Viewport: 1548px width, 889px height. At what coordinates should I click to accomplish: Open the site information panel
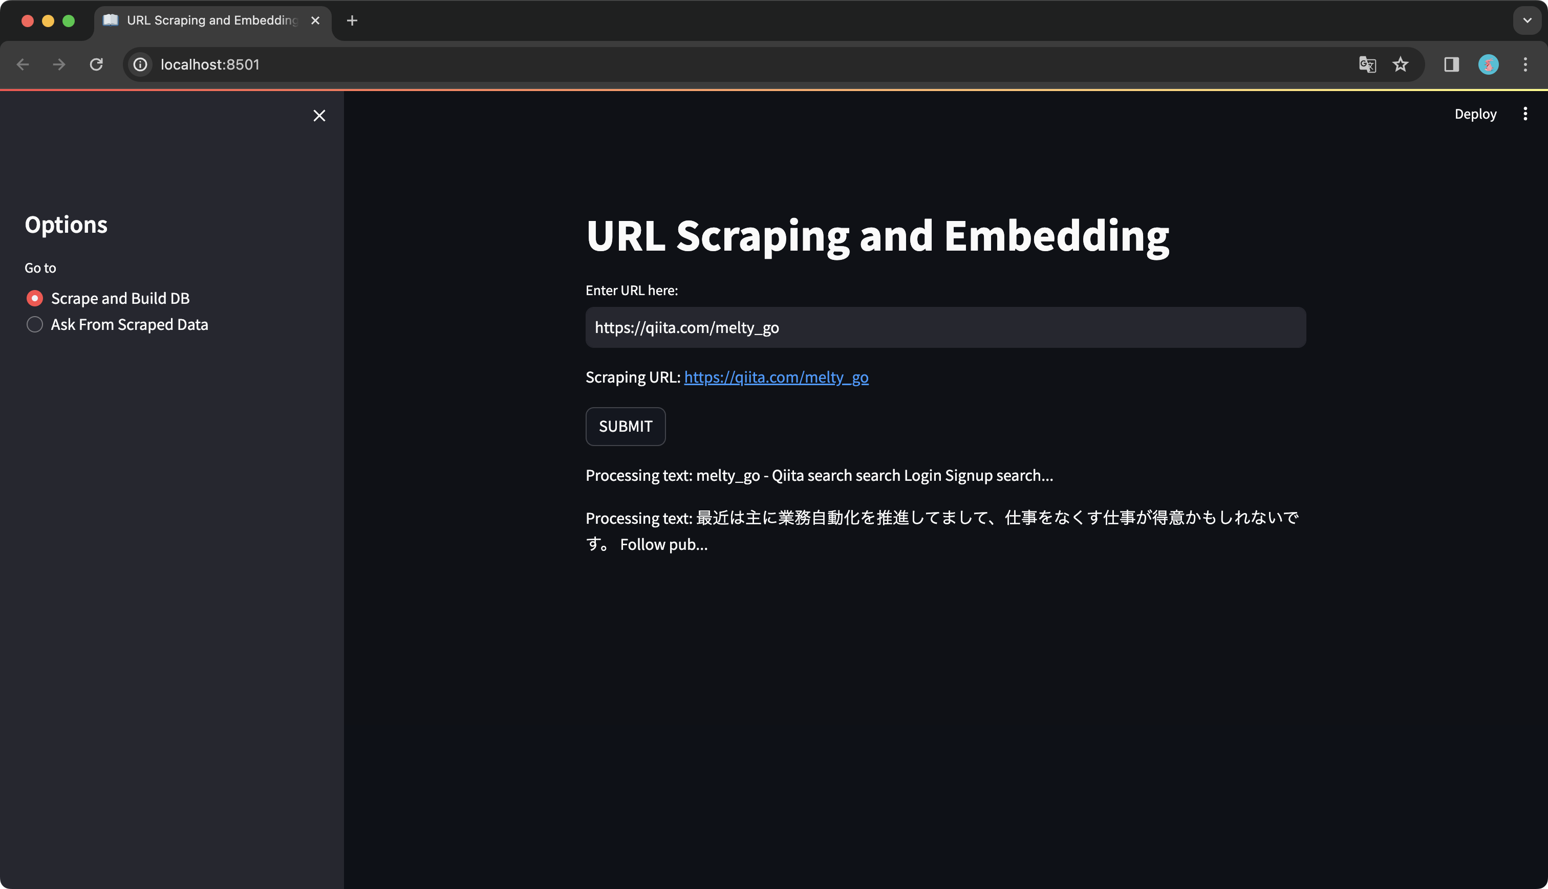pyautogui.click(x=140, y=64)
